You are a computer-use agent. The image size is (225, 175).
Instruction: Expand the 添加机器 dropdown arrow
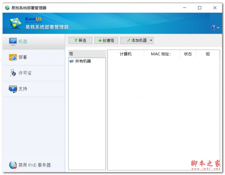pyautogui.click(x=151, y=40)
